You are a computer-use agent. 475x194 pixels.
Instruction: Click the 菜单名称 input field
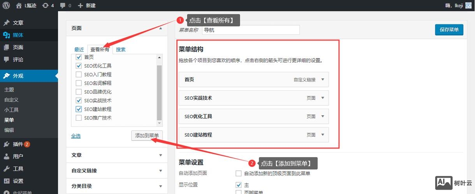coord(251,30)
